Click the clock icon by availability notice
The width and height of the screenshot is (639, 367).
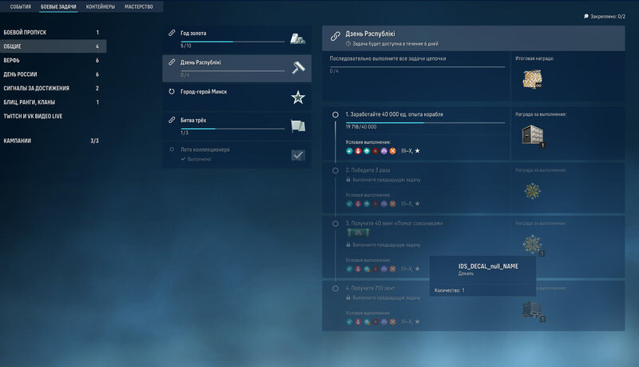pyautogui.click(x=348, y=44)
